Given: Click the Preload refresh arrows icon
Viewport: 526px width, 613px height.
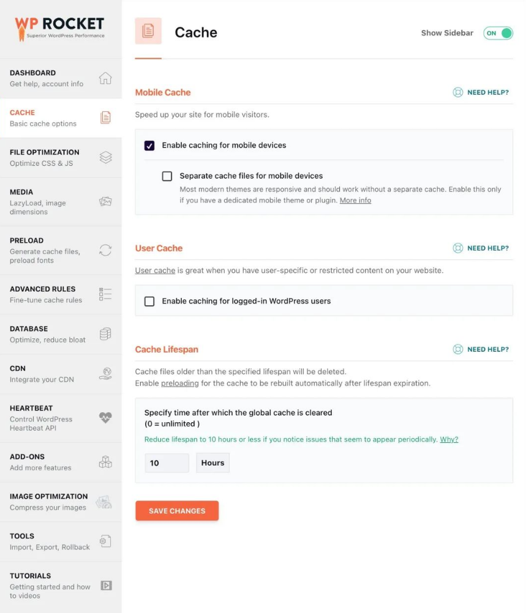Looking at the screenshot, I should coord(105,250).
